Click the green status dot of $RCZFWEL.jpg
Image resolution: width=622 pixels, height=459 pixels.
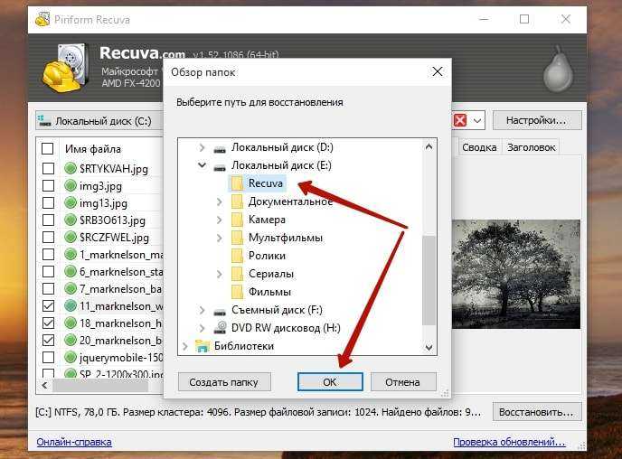[71, 237]
